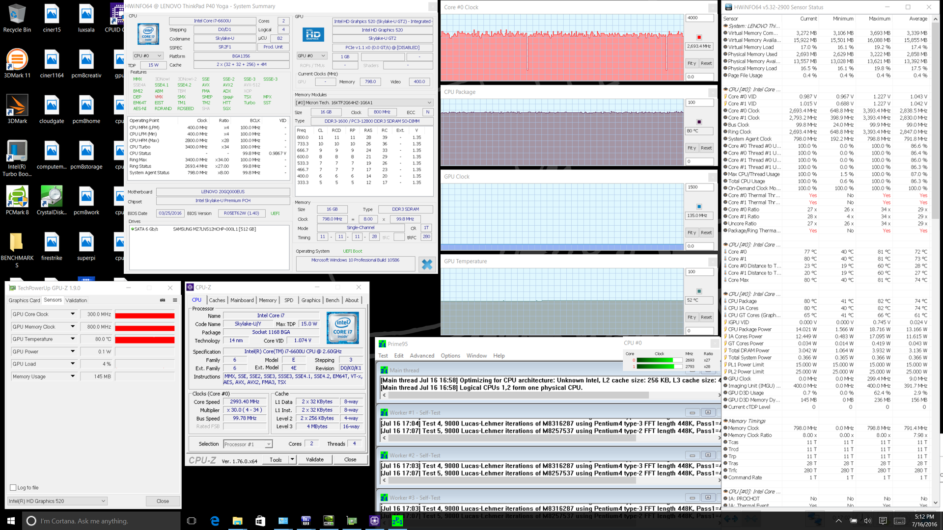Screen dimensions: 943x530
Task: Launch PCMark 8 from the desktop
Action: (x=17, y=200)
